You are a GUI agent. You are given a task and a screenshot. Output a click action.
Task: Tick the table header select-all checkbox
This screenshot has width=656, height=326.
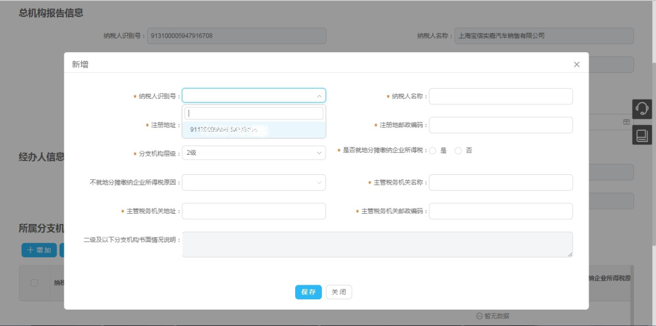tap(34, 283)
